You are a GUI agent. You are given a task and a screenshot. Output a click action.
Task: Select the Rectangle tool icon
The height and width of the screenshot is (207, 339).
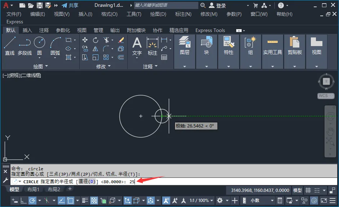point(69,40)
